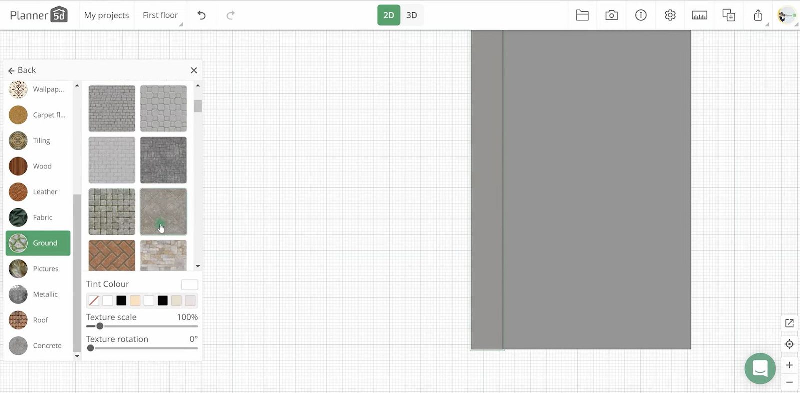Click the share export icon
The image size is (800, 393).
coord(758,15)
